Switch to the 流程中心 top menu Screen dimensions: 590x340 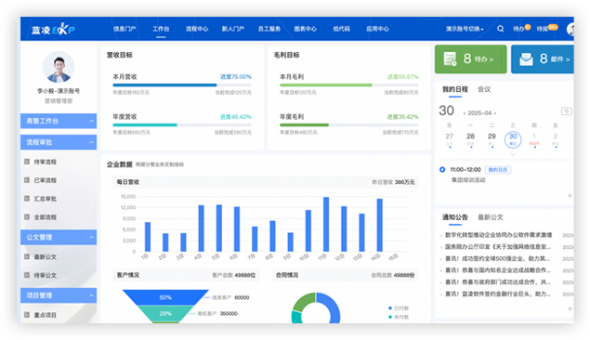(196, 29)
